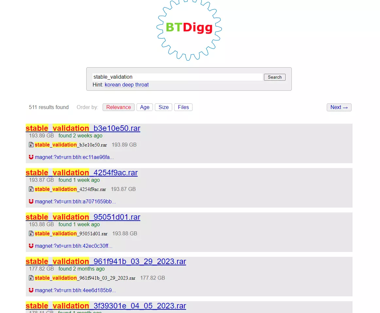Screen dimensions: 380x313
Task: Open magnet link urn:btih:42ec0c30ff
Action: click(74, 246)
